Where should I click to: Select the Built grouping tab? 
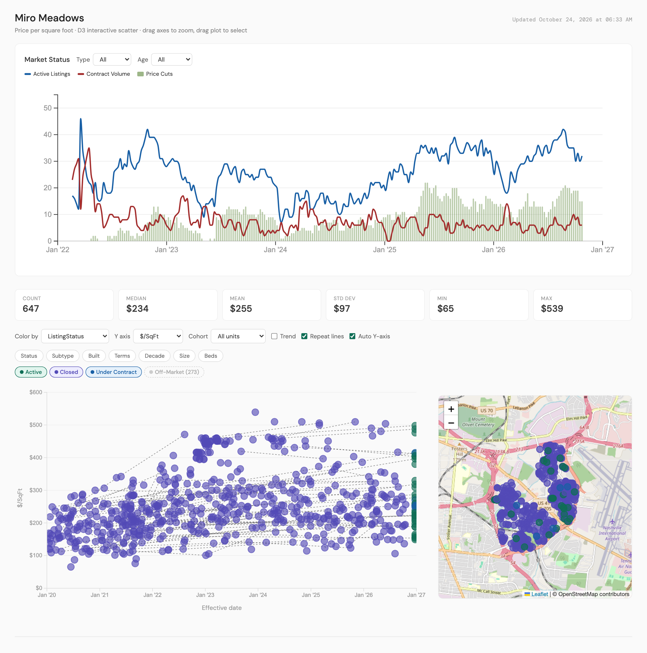[94, 356]
